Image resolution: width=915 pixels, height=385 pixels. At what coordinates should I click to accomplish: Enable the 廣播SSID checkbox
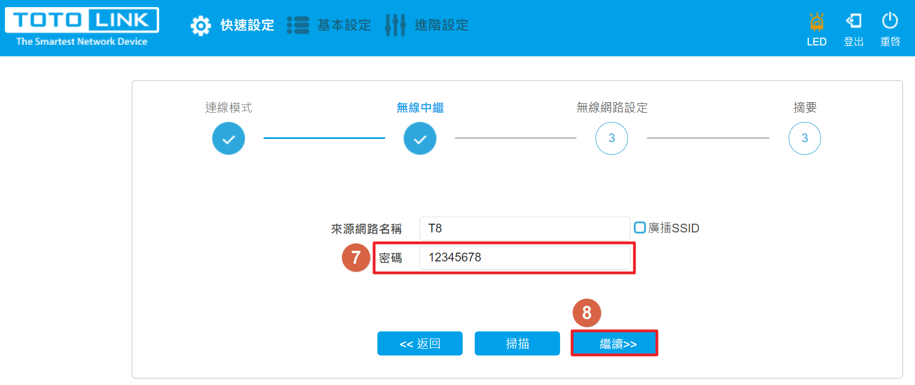640,227
